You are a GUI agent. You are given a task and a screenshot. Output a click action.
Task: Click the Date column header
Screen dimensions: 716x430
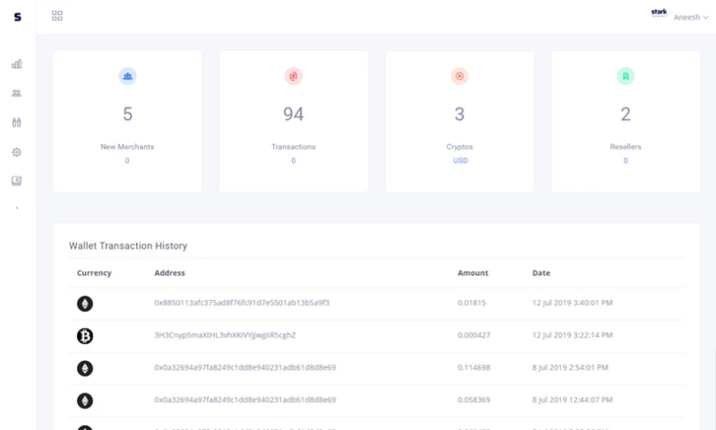tap(541, 273)
